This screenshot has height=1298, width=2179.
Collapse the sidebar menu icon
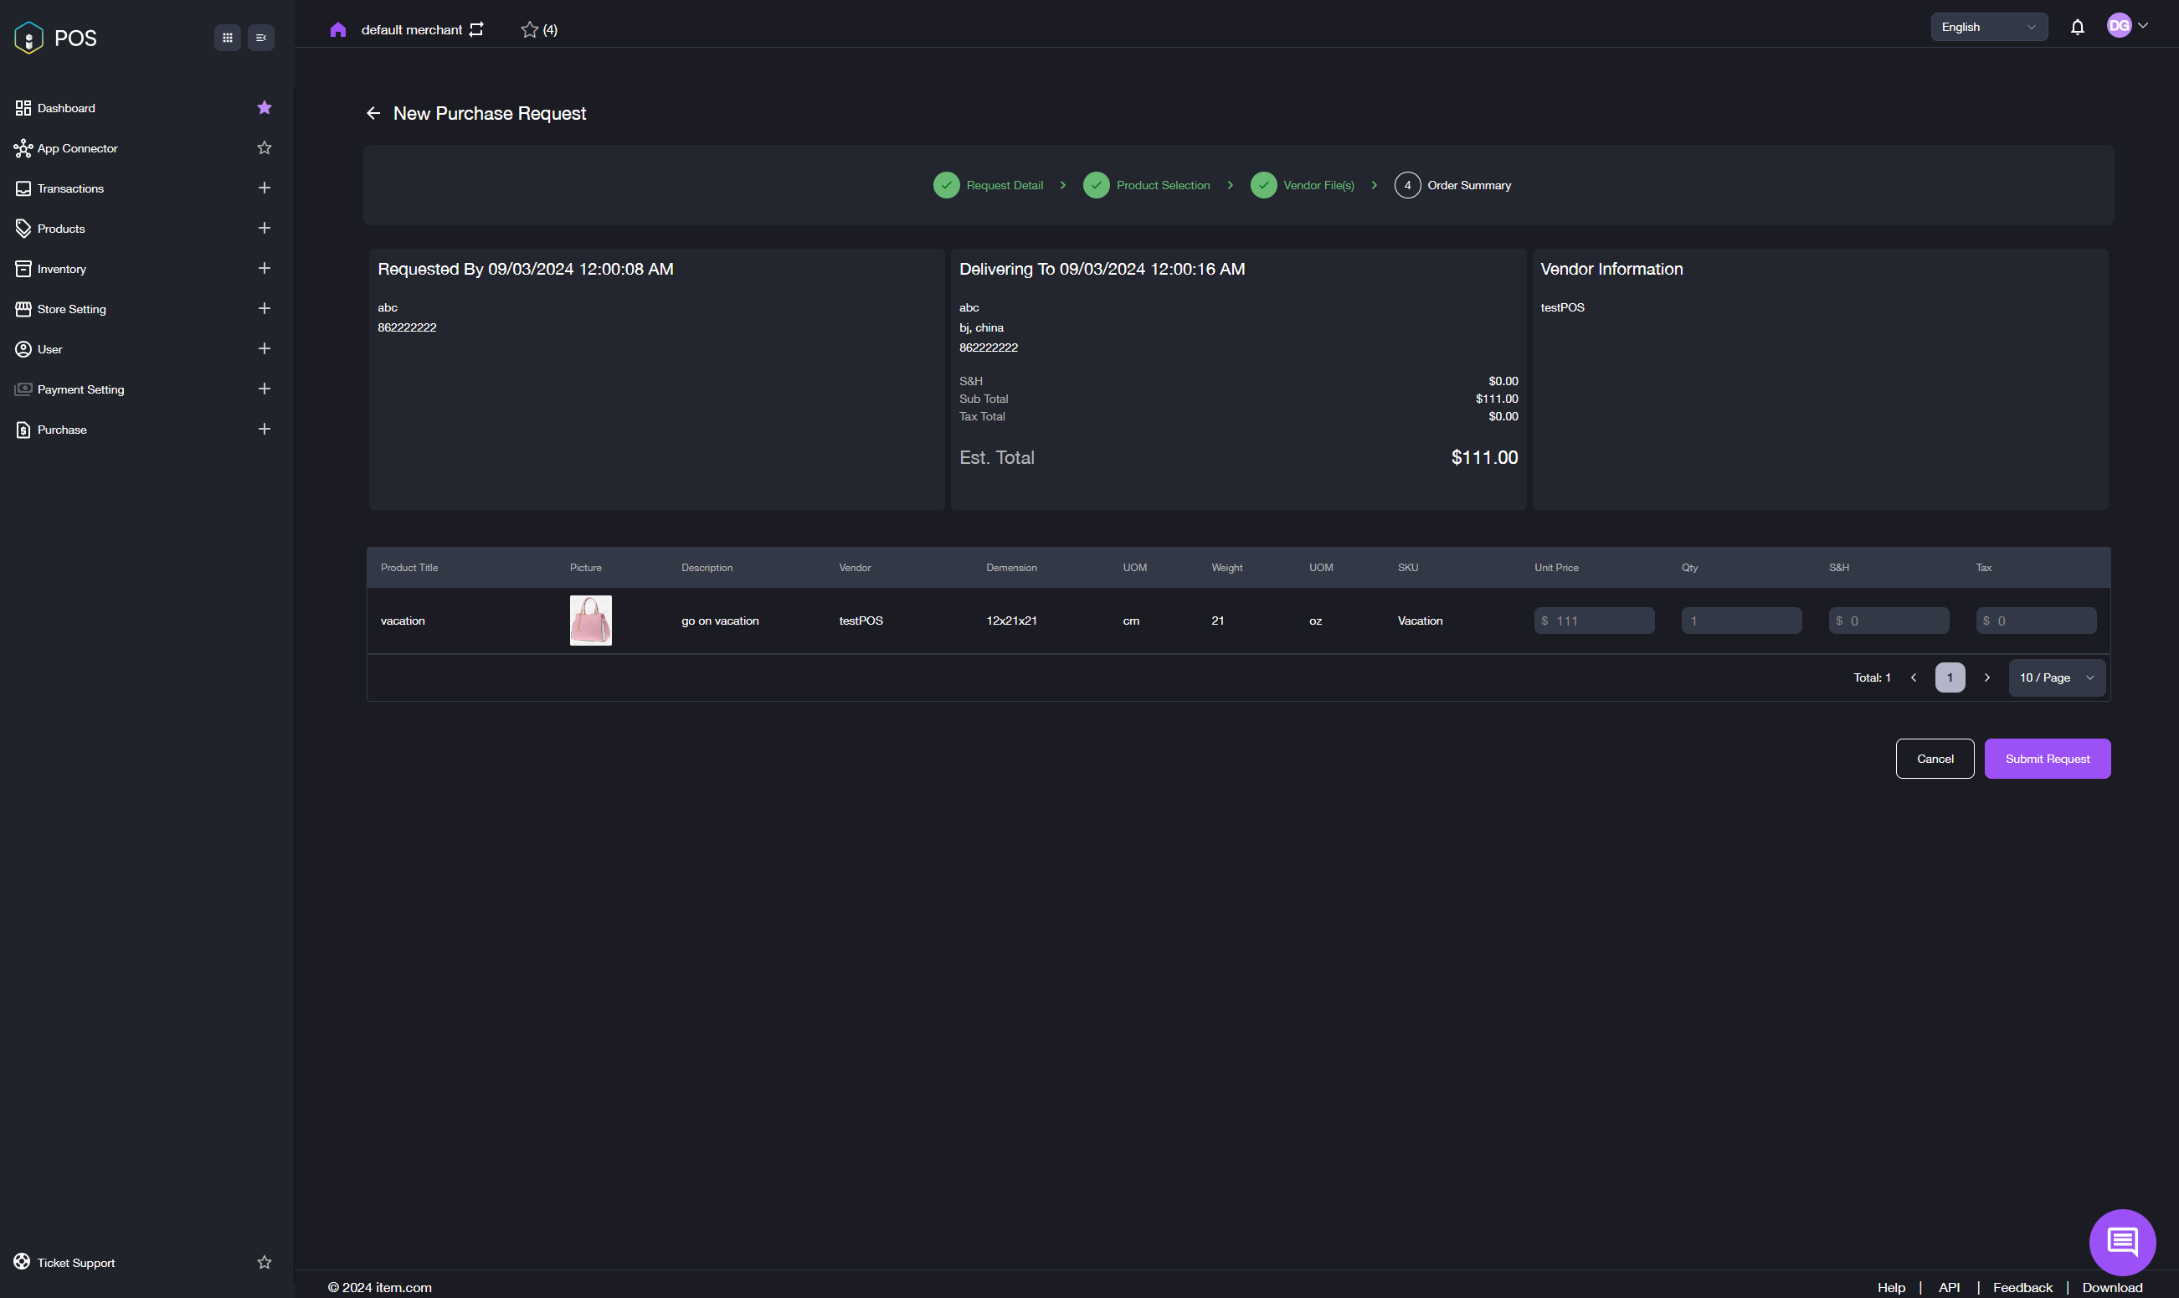pos(260,38)
